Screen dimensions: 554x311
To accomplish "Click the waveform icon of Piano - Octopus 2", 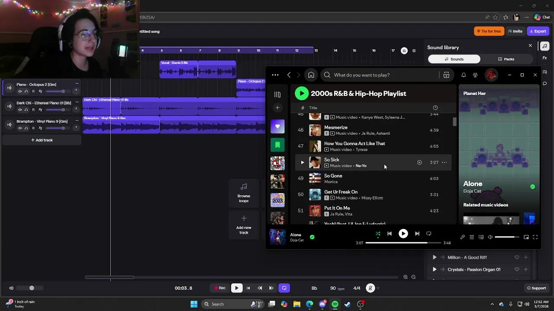I will pyautogui.click(x=10, y=88).
